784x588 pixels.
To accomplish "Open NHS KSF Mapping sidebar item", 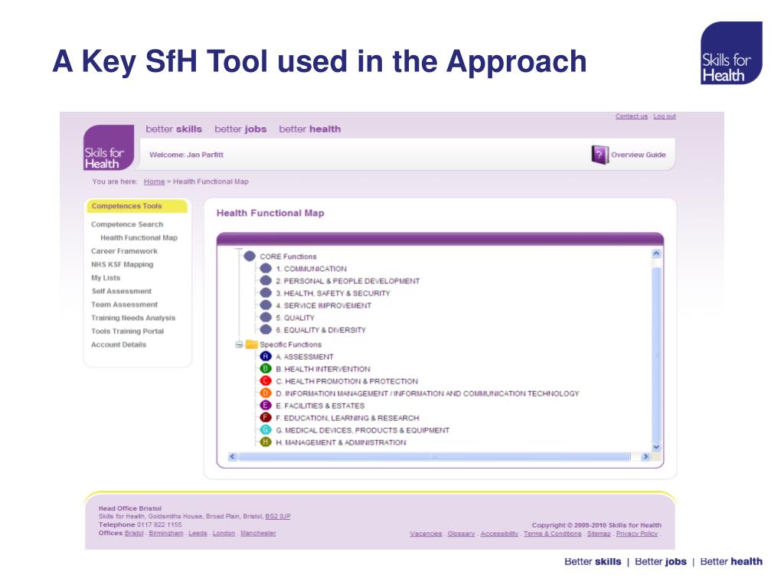I will click(122, 264).
